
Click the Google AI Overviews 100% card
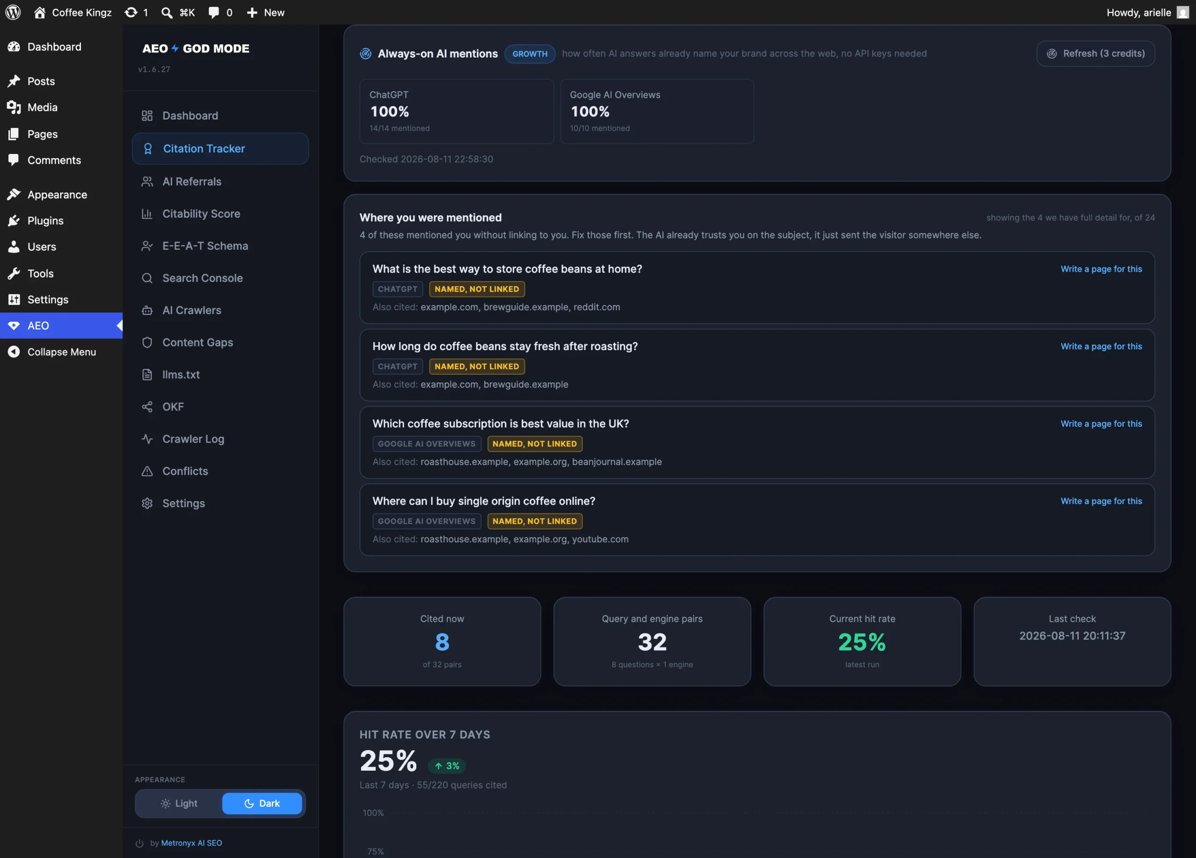click(x=657, y=111)
